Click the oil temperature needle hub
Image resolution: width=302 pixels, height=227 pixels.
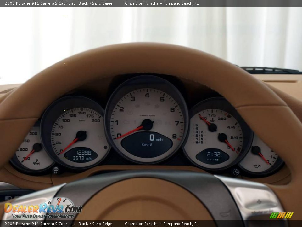point(37,148)
